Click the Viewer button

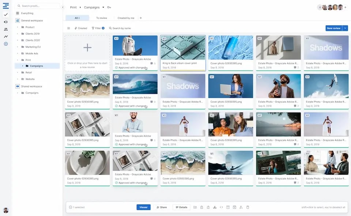[x=143, y=207]
